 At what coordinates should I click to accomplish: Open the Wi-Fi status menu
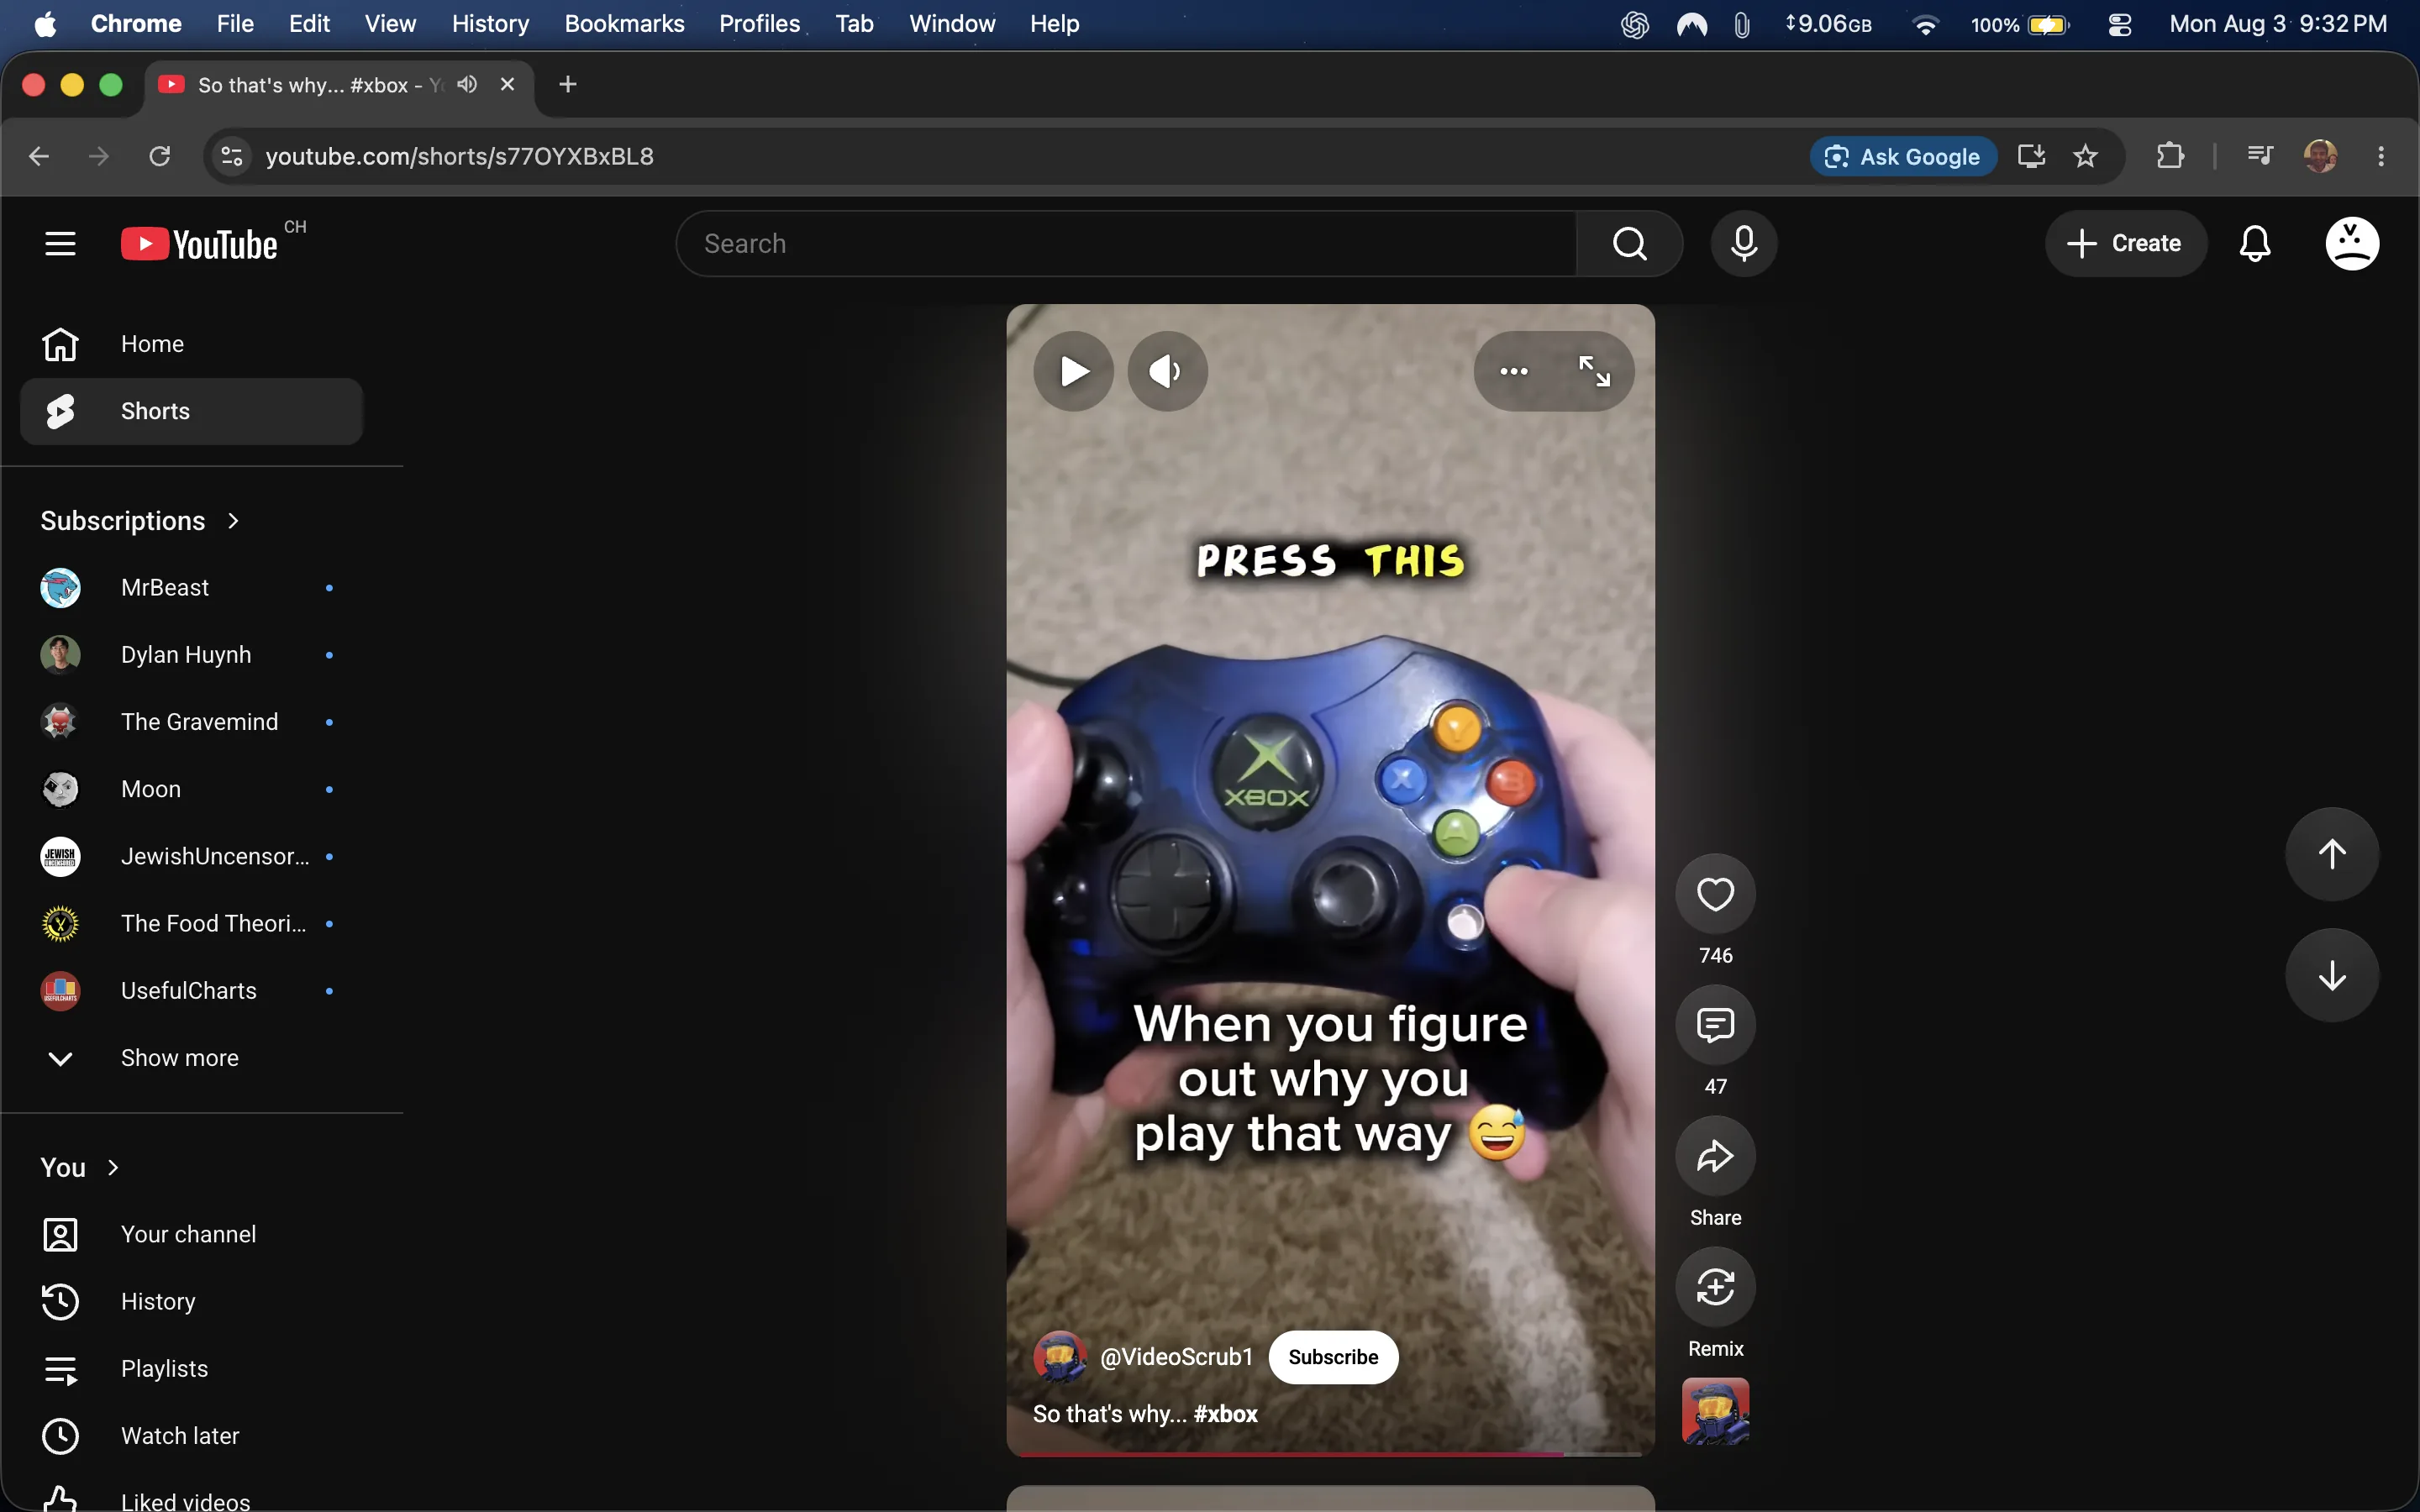(1925, 24)
